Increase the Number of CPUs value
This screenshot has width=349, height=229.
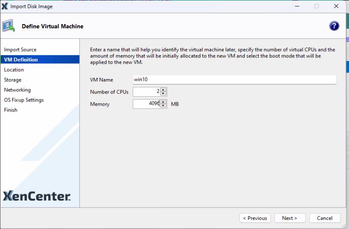tap(163, 90)
